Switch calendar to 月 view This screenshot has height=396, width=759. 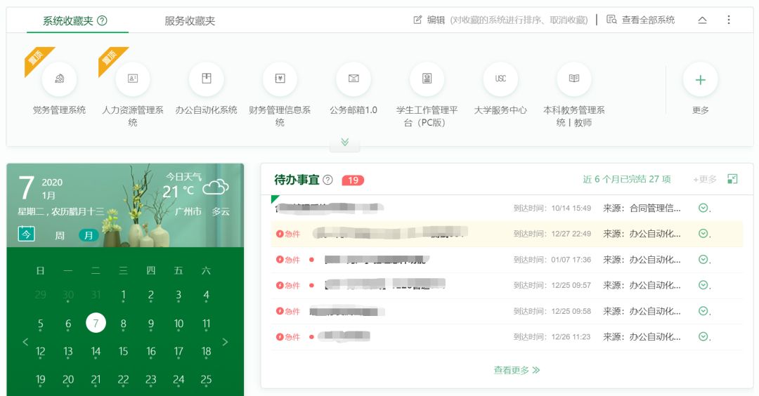pos(89,235)
